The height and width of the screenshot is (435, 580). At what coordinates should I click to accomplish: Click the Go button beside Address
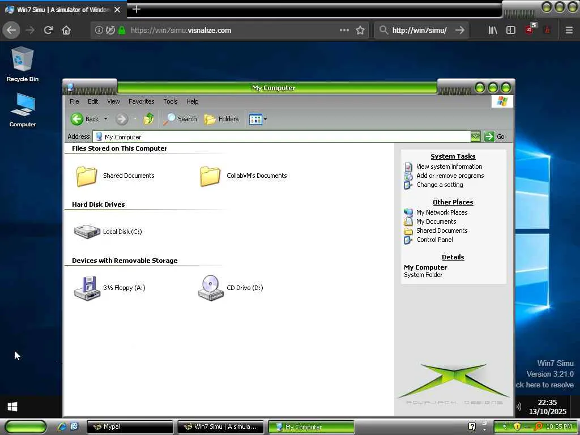494,137
